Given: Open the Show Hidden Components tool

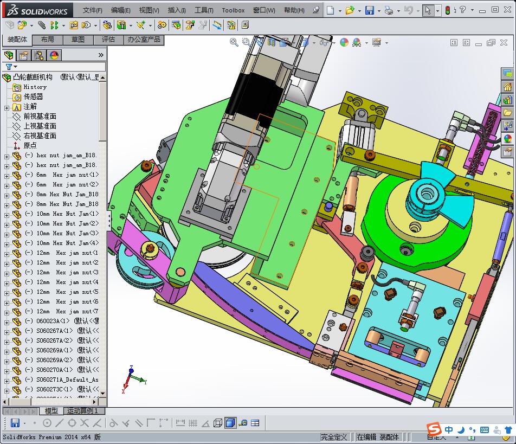Looking at the screenshot, I should coord(107,25).
